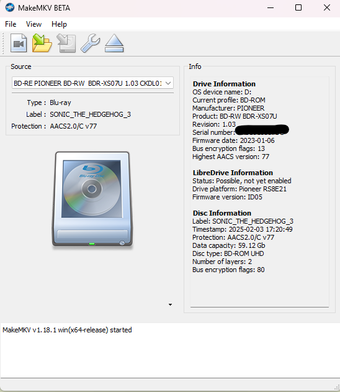Click the MakeMKV application logo in title bar
This screenshot has width=340, height=392.
(x=10, y=7)
